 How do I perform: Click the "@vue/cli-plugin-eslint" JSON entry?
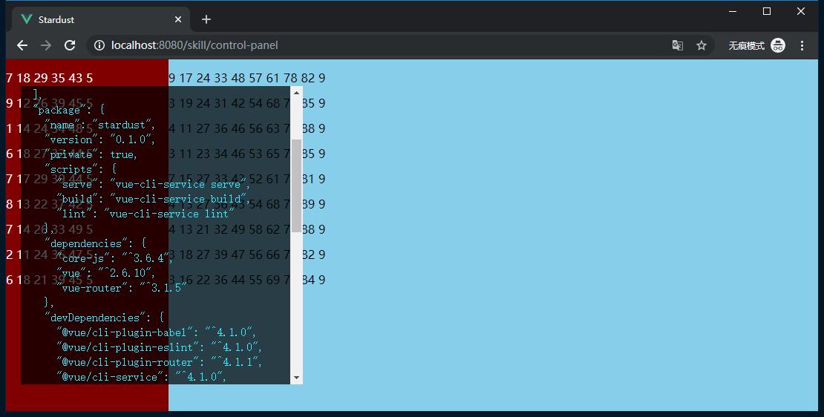[129, 347]
